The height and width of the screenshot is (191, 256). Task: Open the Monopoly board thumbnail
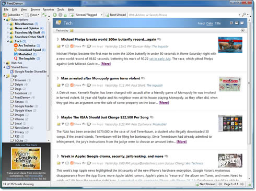coord(230,84)
